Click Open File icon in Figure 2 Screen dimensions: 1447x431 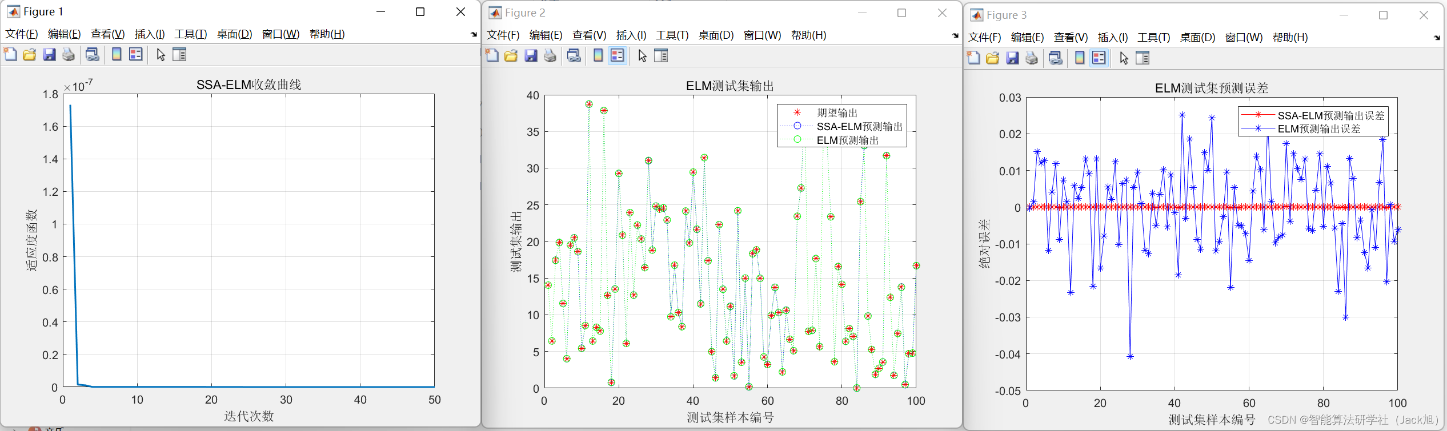[511, 56]
